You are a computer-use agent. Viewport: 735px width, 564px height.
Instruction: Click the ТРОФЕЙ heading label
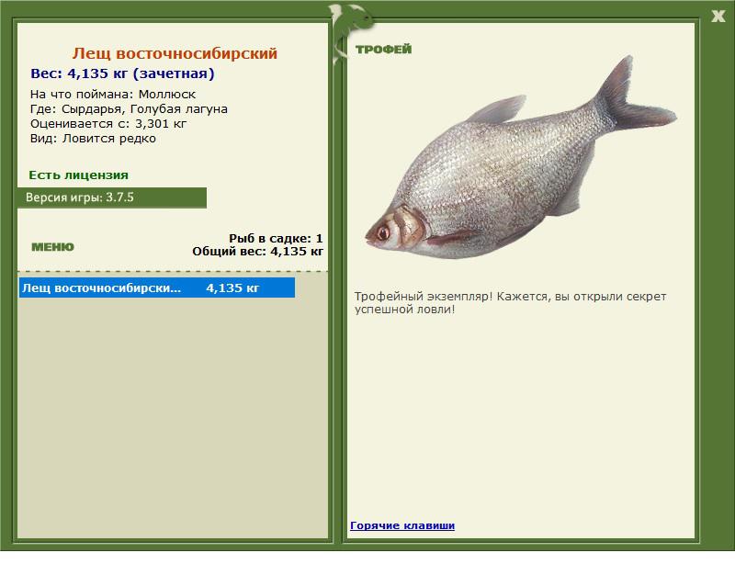383,50
